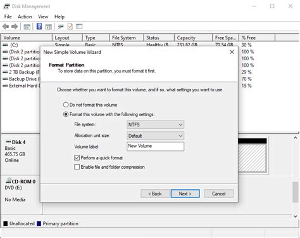Click the 465.75 GB Disk 4 size text

[x=15, y=154]
